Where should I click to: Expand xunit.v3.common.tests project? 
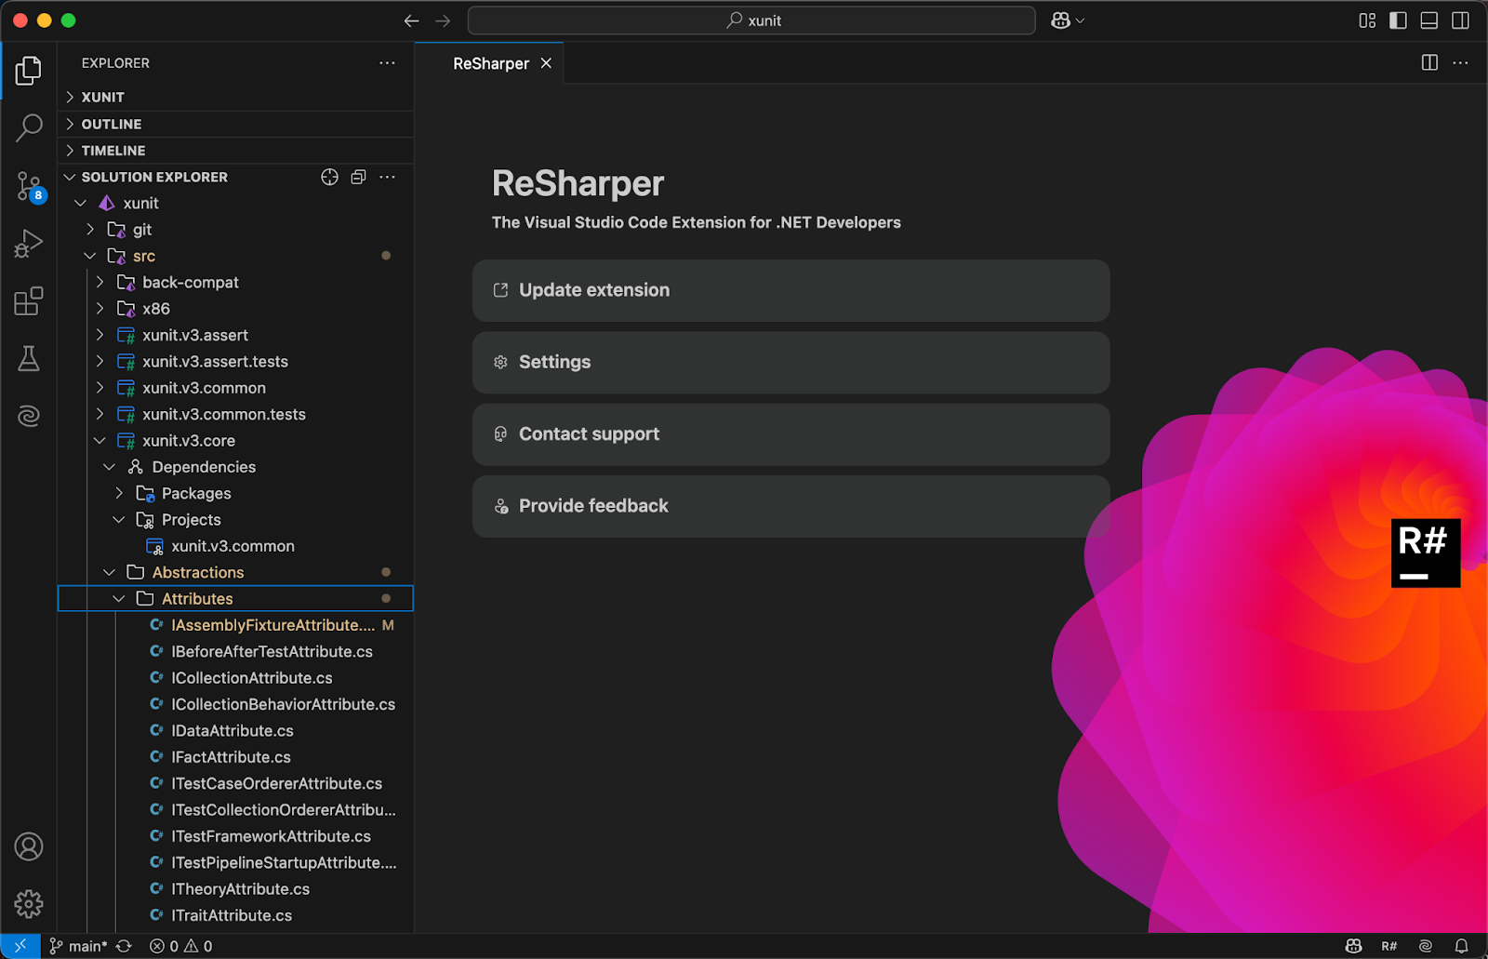100,414
